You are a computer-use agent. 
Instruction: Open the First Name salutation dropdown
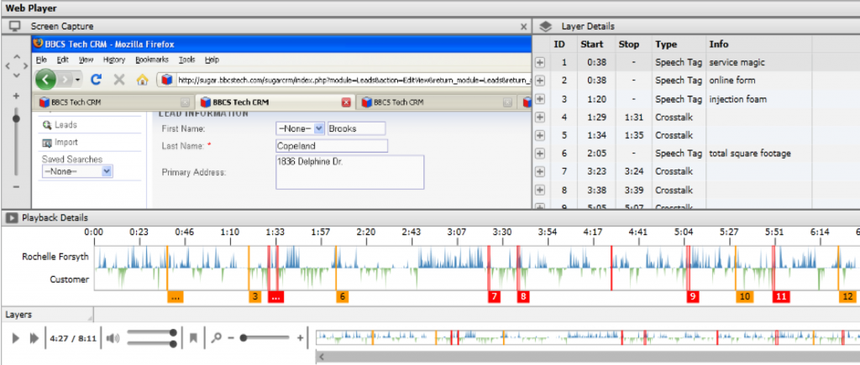pos(301,128)
